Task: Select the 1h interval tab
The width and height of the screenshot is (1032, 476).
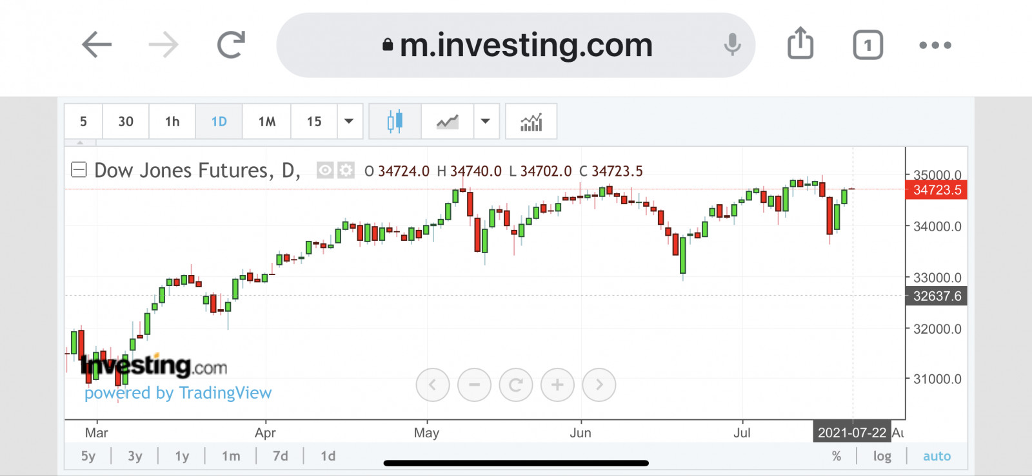Action: point(172,121)
